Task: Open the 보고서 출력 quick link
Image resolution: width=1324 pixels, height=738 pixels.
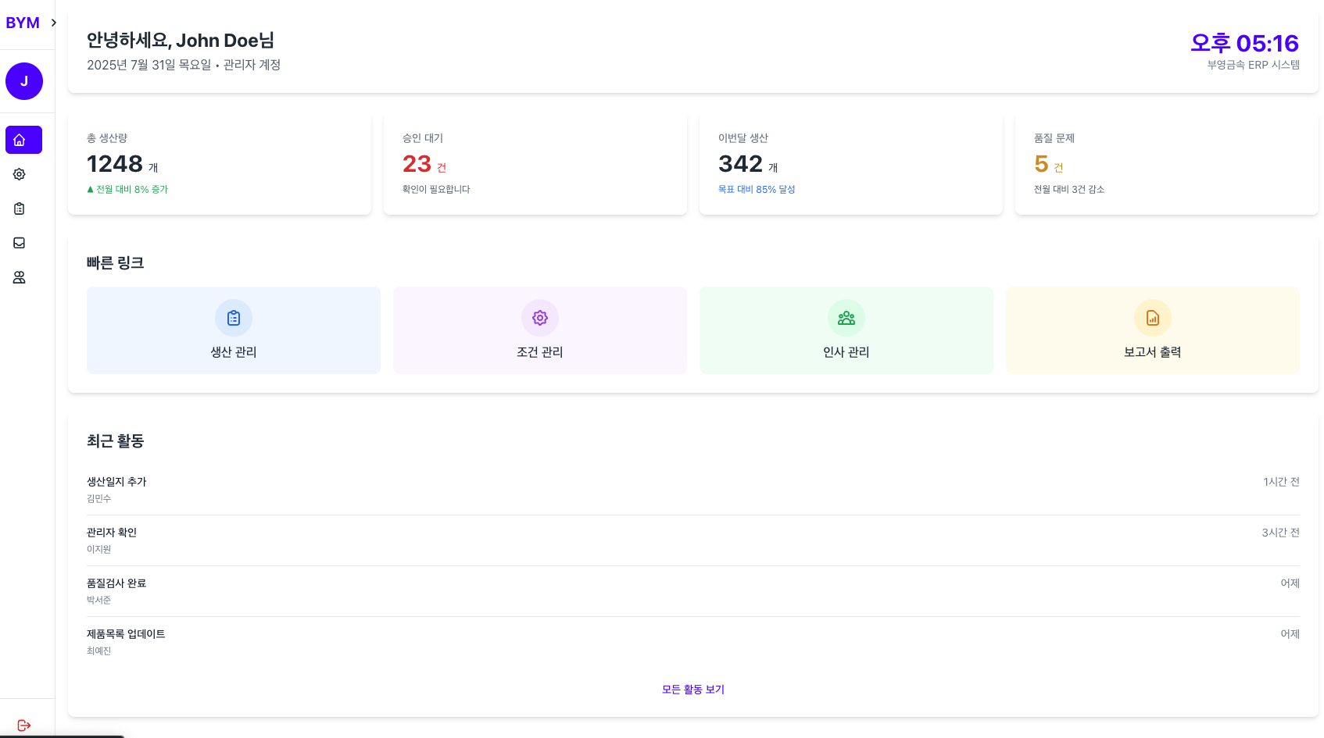Action: click(x=1152, y=330)
